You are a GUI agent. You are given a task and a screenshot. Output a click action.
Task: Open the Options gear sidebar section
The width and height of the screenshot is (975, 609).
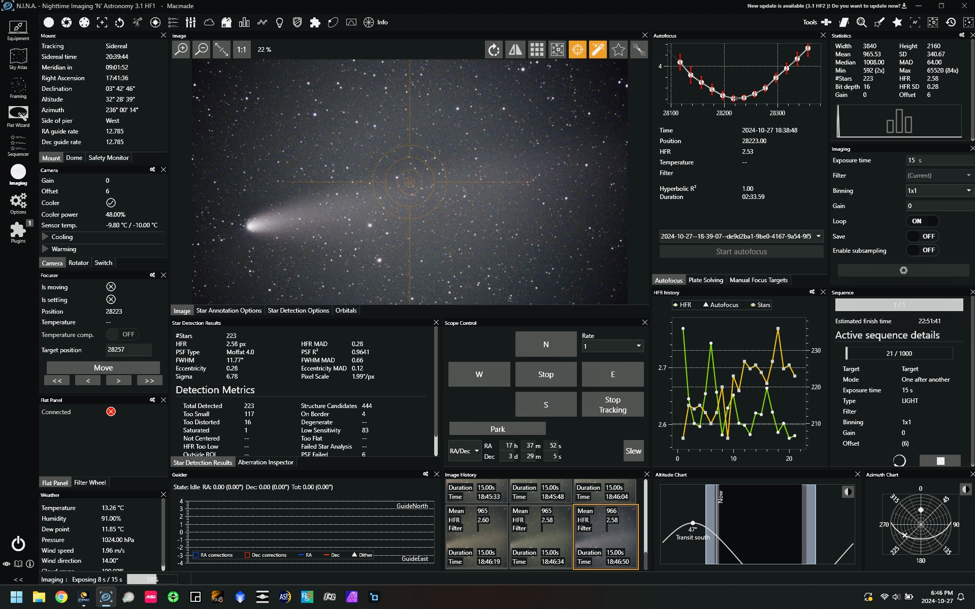pos(18,204)
